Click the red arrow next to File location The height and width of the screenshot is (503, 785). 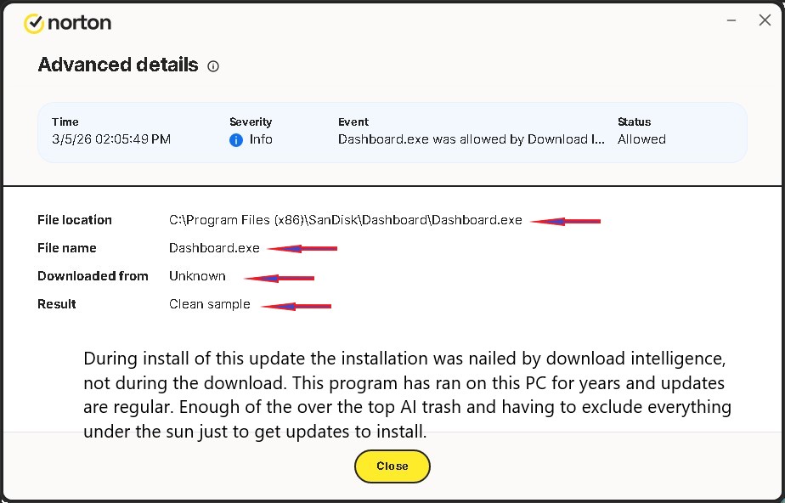565,221
